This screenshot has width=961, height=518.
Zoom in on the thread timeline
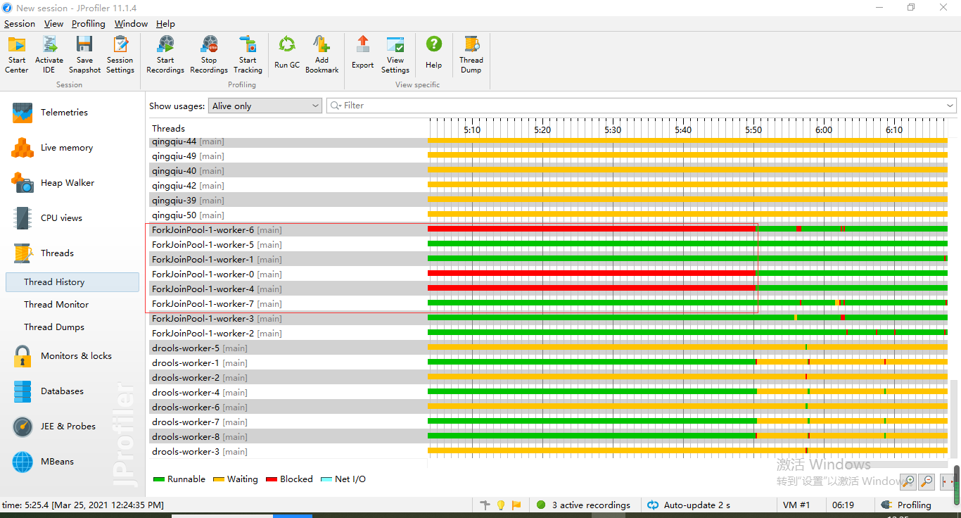[x=908, y=481]
